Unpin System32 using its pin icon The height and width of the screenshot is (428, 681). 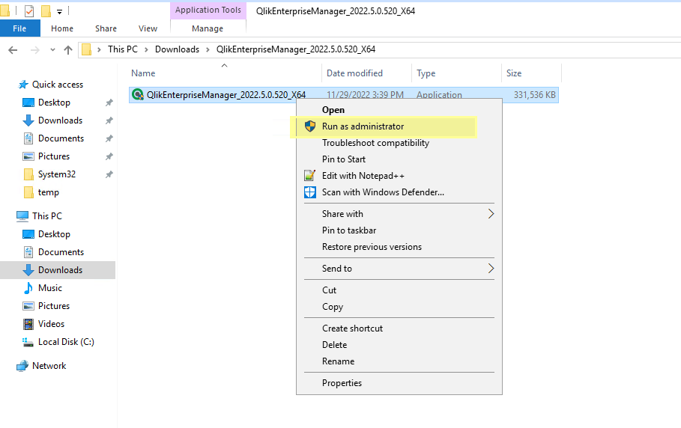click(x=109, y=174)
